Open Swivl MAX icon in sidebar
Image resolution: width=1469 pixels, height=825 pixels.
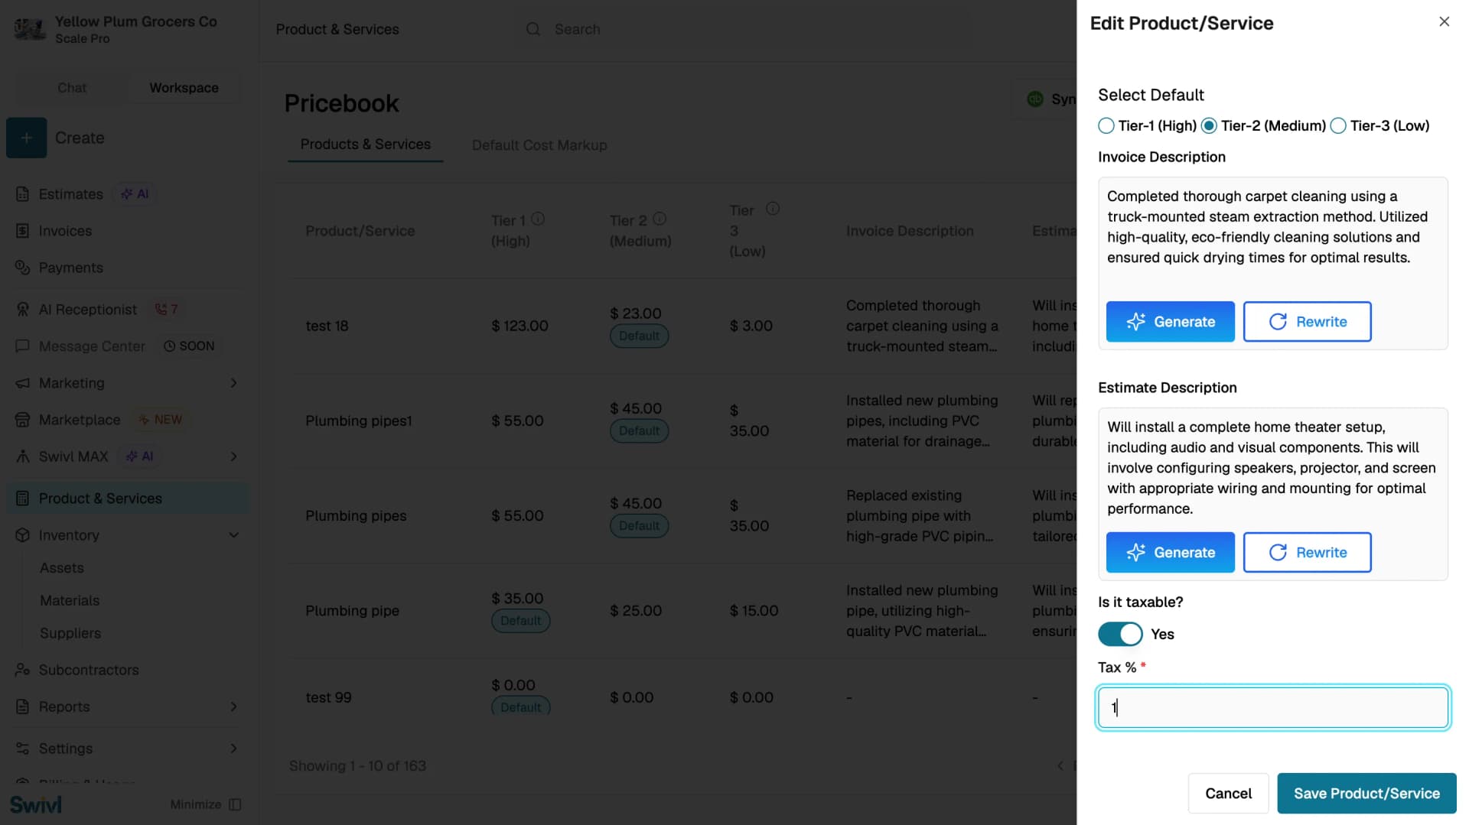(x=23, y=456)
